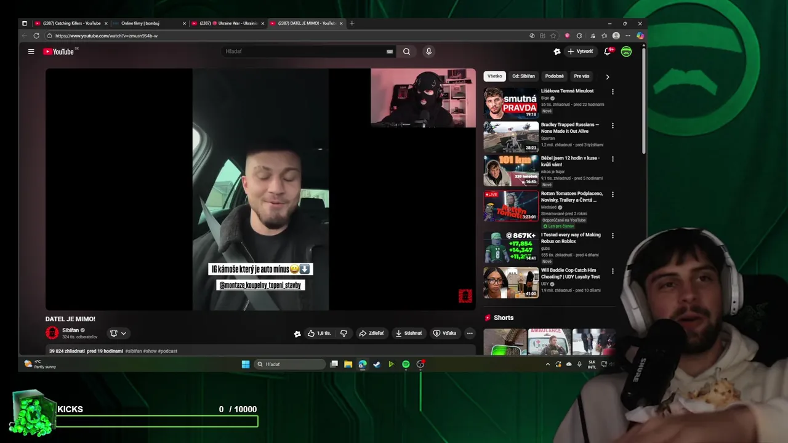This screenshot has width=788, height=443.
Task: Refresh the page in the browser
Action: click(36, 36)
